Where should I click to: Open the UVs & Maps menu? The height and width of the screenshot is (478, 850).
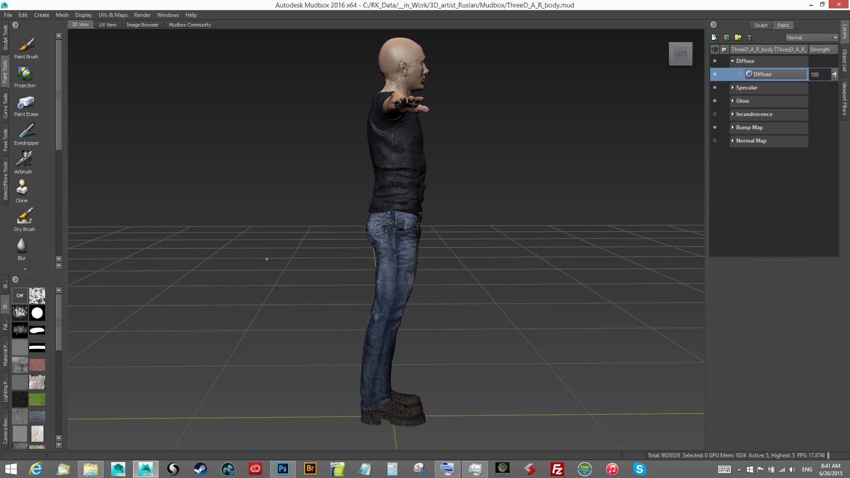click(113, 15)
